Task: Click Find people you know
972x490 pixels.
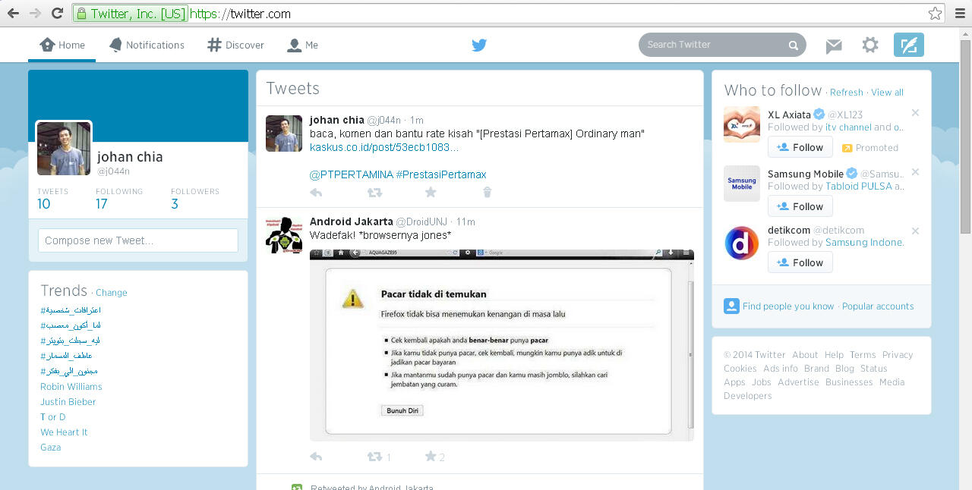Action: tap(788, 306)
